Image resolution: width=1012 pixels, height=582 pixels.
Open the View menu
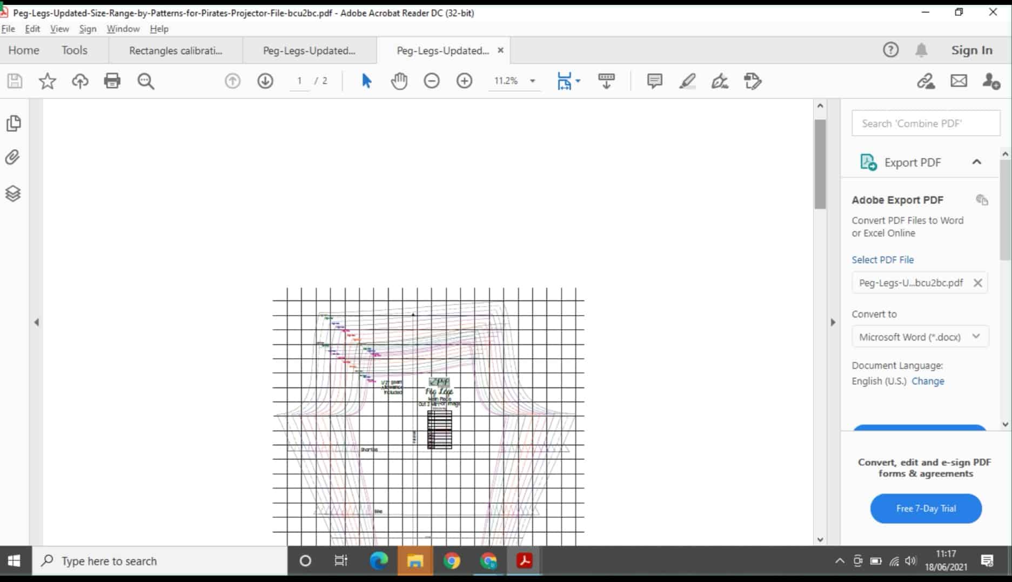tap(59, 29)
